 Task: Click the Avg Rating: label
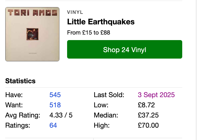pyautogui.click(x=23, y=115)
